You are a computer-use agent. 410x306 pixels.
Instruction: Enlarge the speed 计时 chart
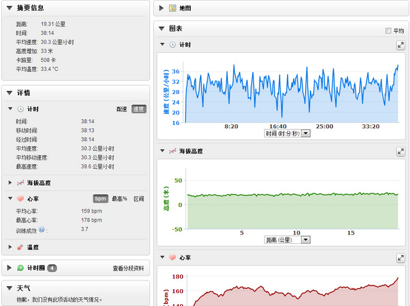pos(401,45)
